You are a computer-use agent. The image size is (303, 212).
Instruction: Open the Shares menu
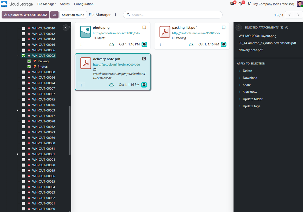pyautogui.click(x=65, y=4)
